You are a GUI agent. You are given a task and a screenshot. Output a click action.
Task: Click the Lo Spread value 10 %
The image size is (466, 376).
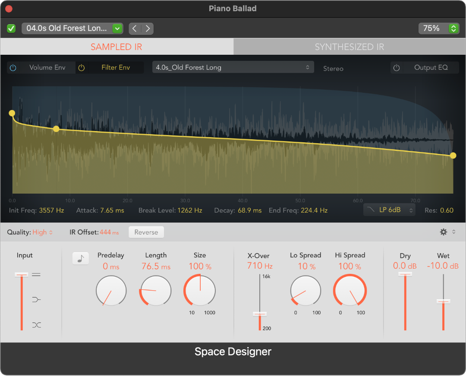[307, 266]
